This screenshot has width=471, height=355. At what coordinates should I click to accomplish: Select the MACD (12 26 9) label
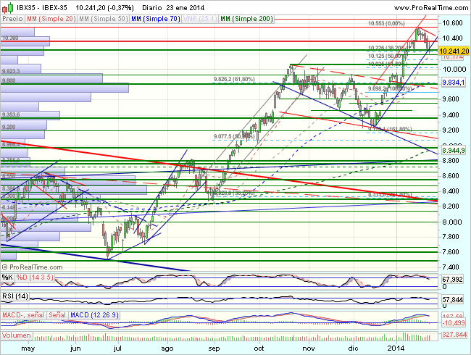tap(94, 315)
